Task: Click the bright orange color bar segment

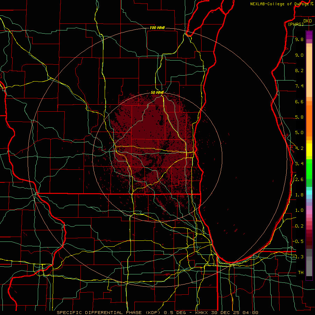Action: (309, 121)
